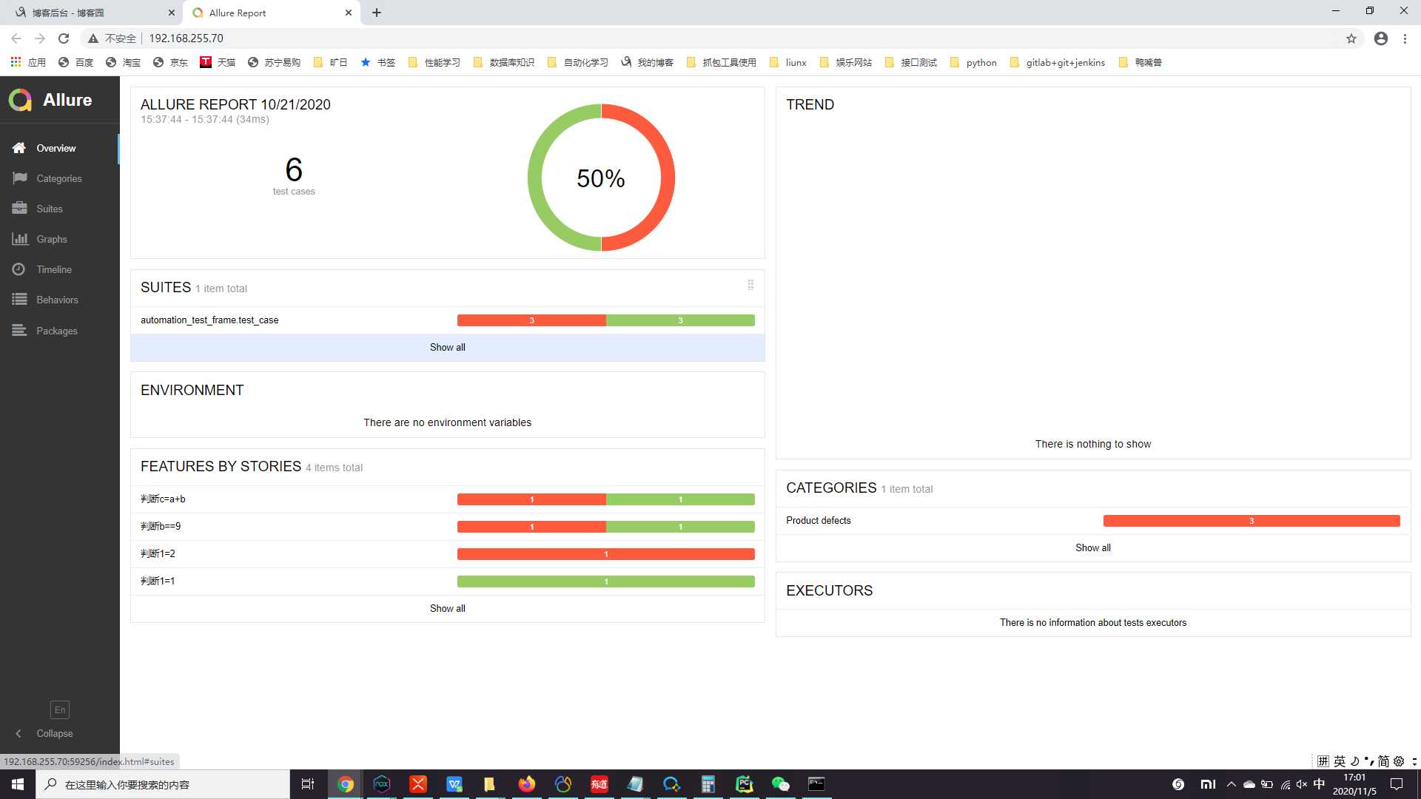Open a new browser tab
1421x799 pixels.
click(x=377, y=13)
